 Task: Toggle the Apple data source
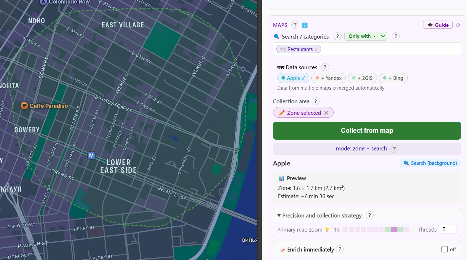[293, 78]
